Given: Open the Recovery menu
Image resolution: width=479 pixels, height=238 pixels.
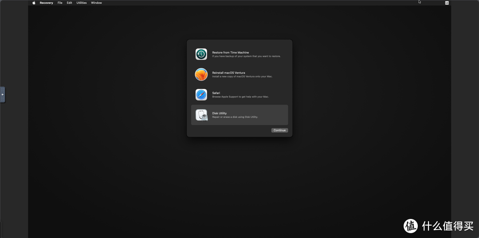Looking at the screenshot, I should (47, 3).
